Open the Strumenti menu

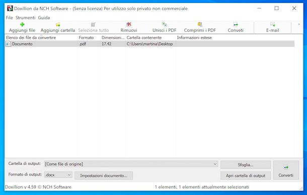coord(26,18)
